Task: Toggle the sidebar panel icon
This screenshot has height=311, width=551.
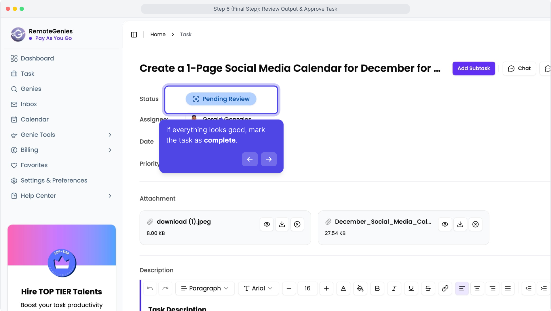Action: click(134, 35)
